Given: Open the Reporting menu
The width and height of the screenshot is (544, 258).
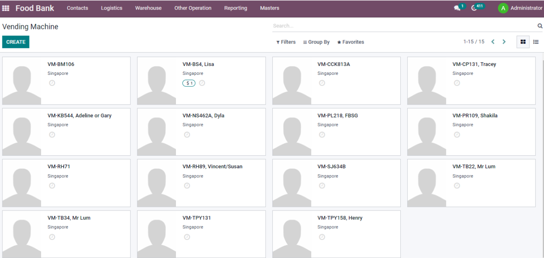Looking at the screenshot, I should pyautogui.click(x=236, y=8).
